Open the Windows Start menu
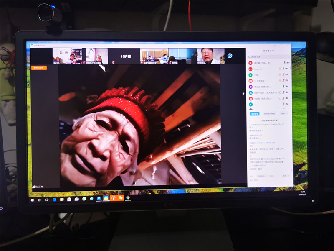Viewport: 334px width, 251px height. click(x=33, y=200)
